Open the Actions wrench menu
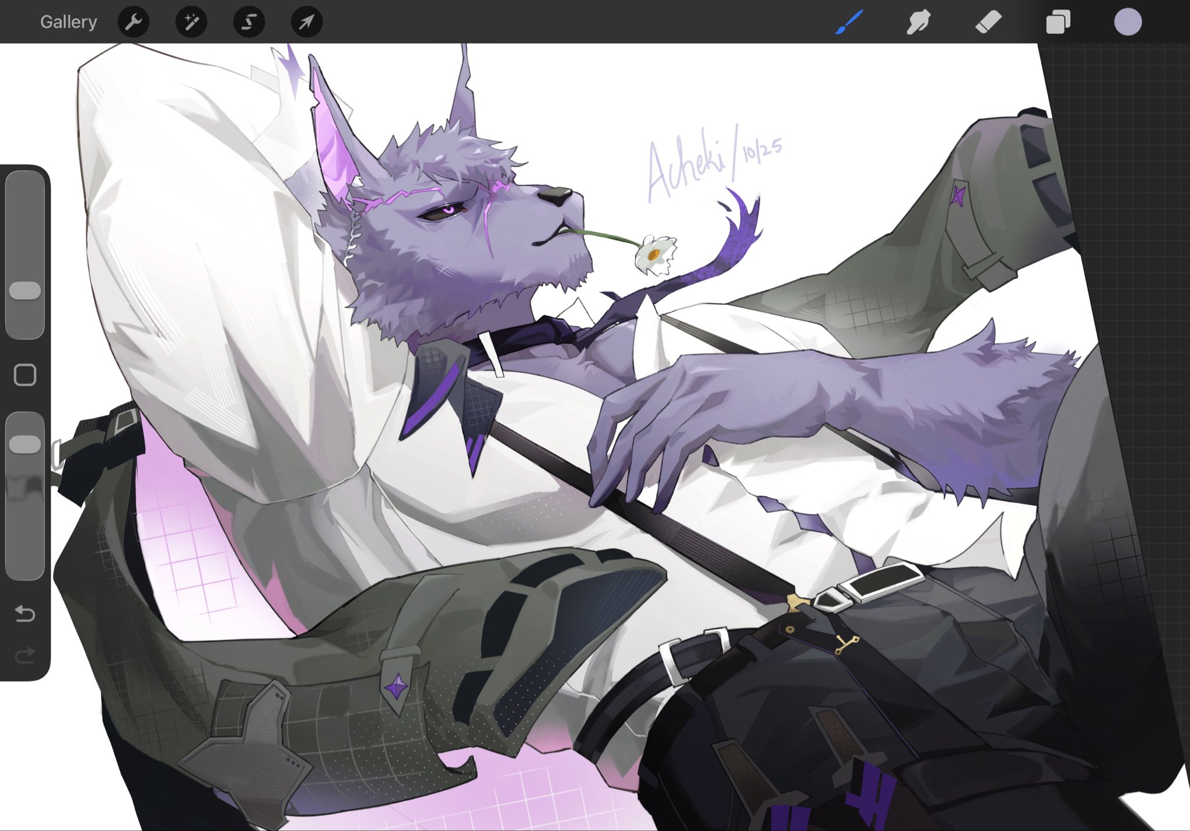 click(x=134, y=22)
